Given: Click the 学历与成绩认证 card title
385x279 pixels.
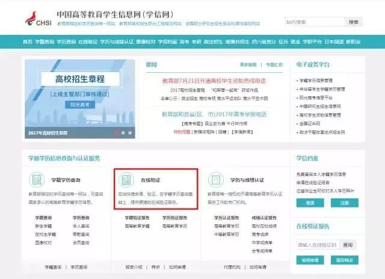Looking at the screenshot, I should click(x=247, y=180).
